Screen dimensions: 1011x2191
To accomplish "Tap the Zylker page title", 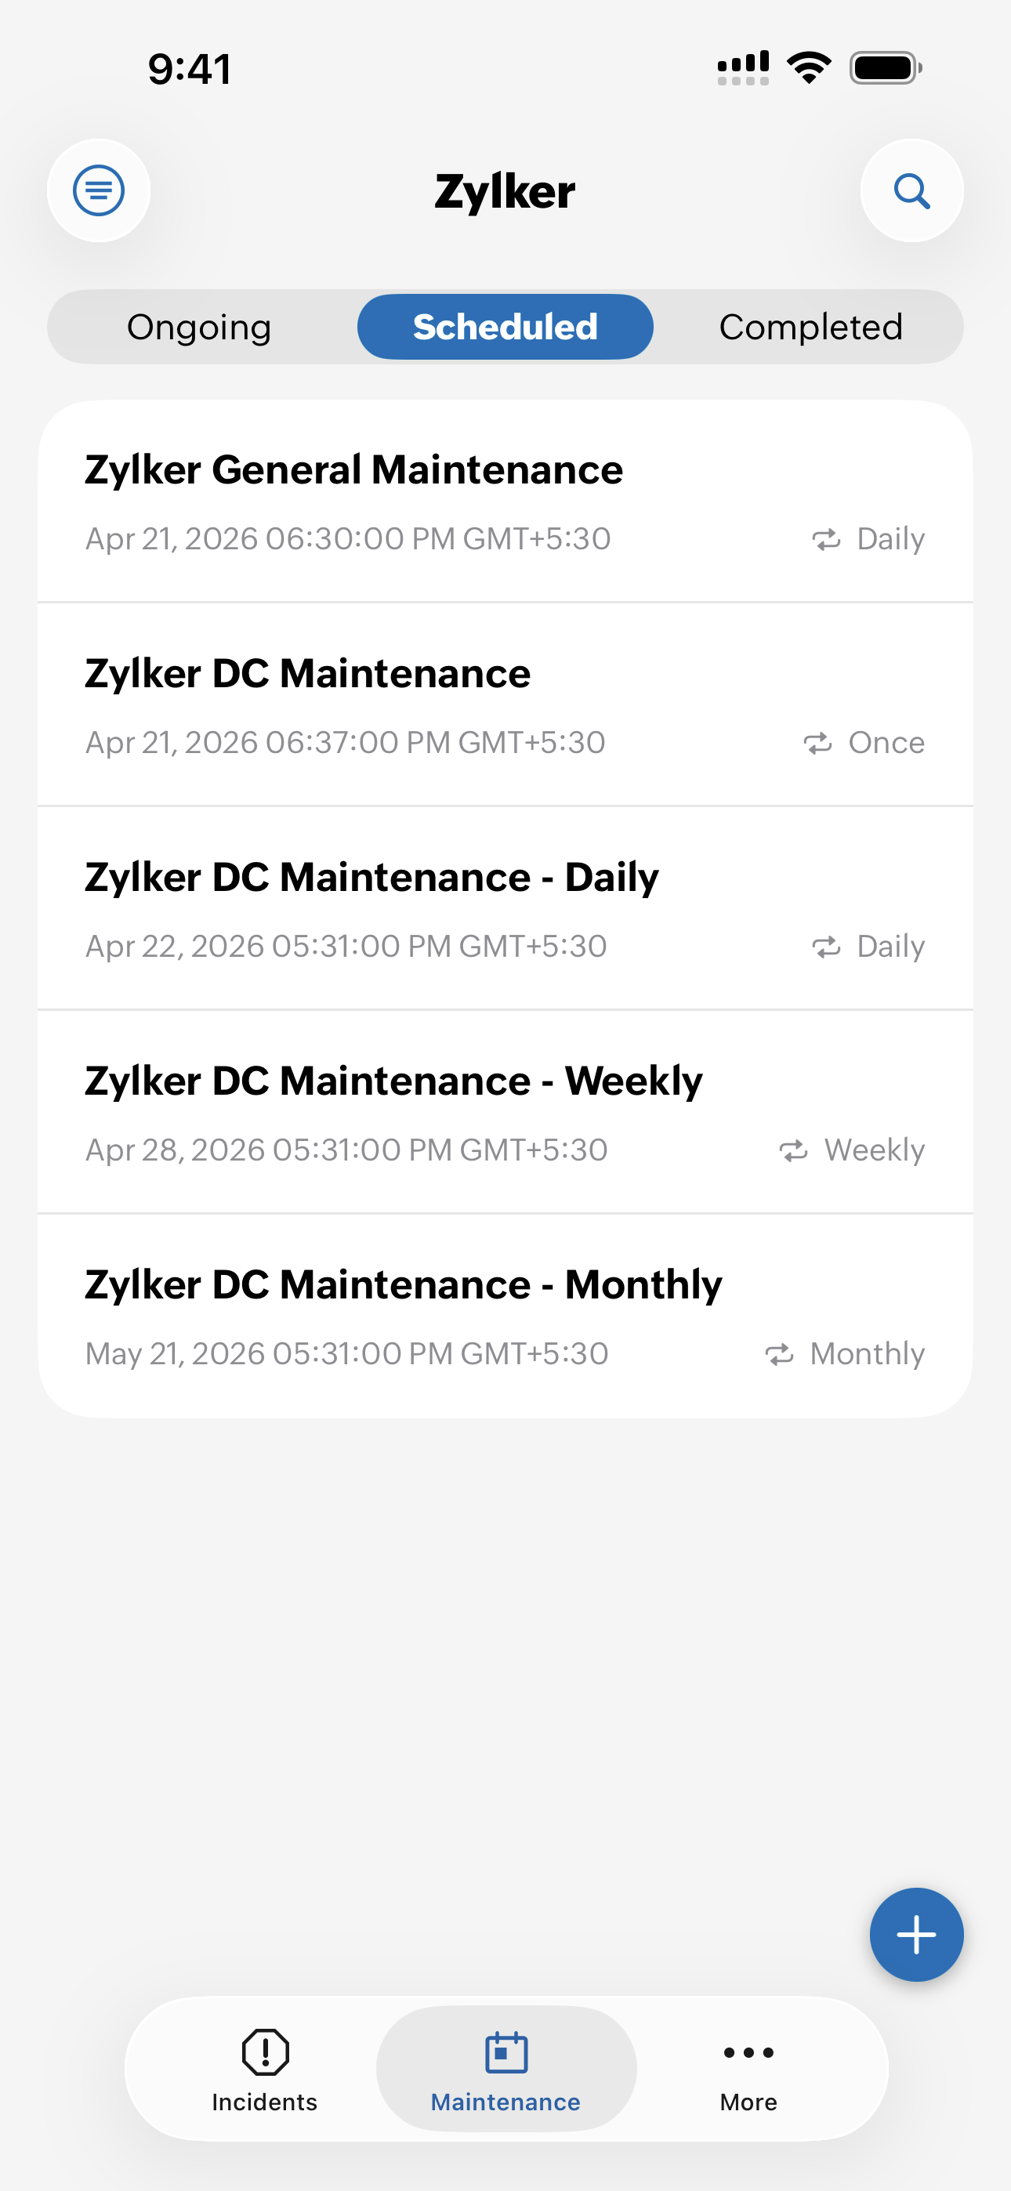I will pos(505,191).
